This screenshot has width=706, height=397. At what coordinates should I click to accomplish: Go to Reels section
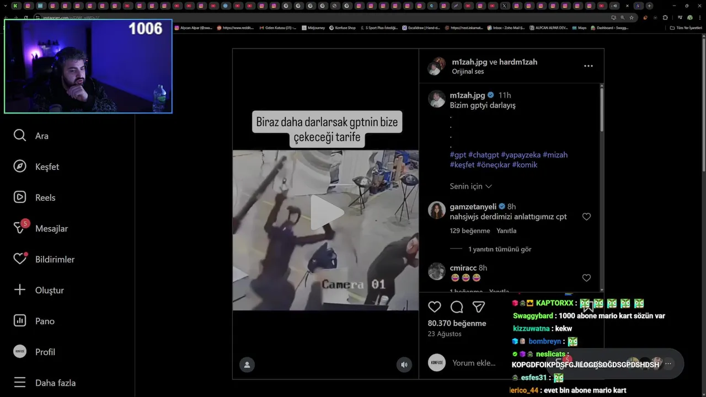34,197
